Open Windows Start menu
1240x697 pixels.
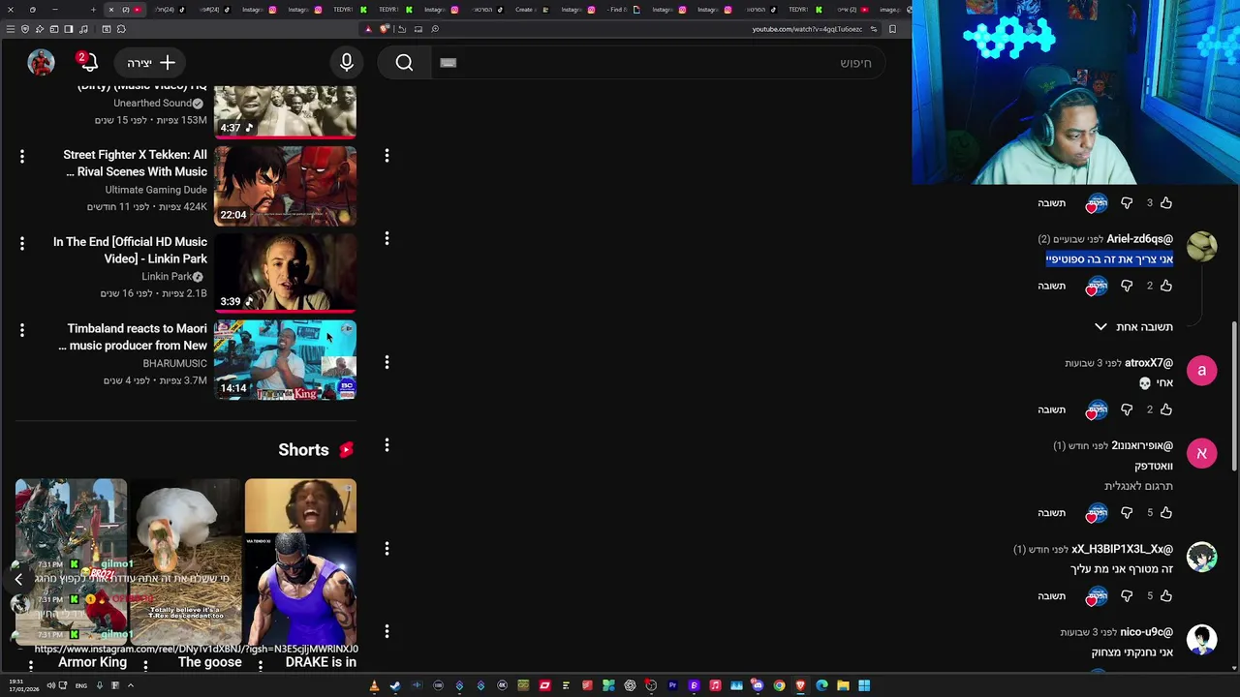click(864, 685)
